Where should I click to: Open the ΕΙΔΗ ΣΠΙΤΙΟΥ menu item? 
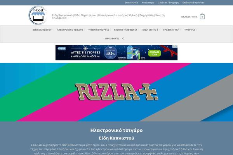(150, 30)
